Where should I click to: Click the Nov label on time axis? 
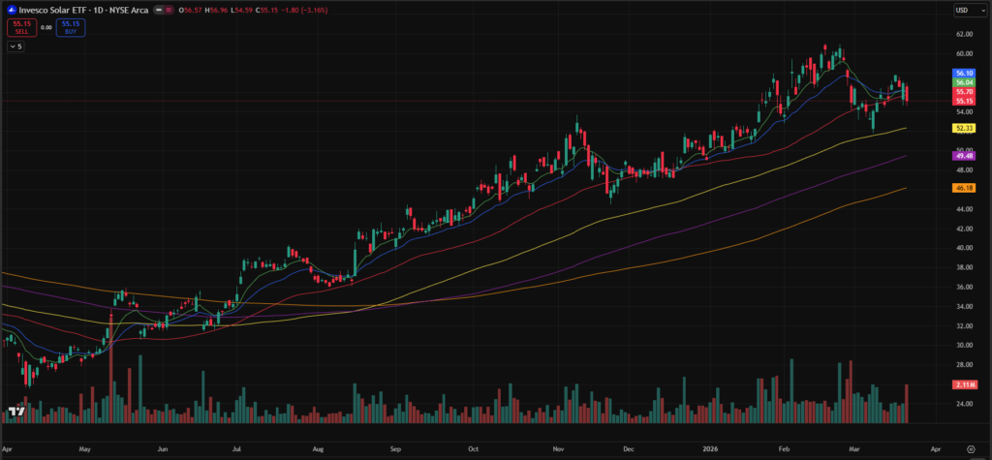[559, 450]
